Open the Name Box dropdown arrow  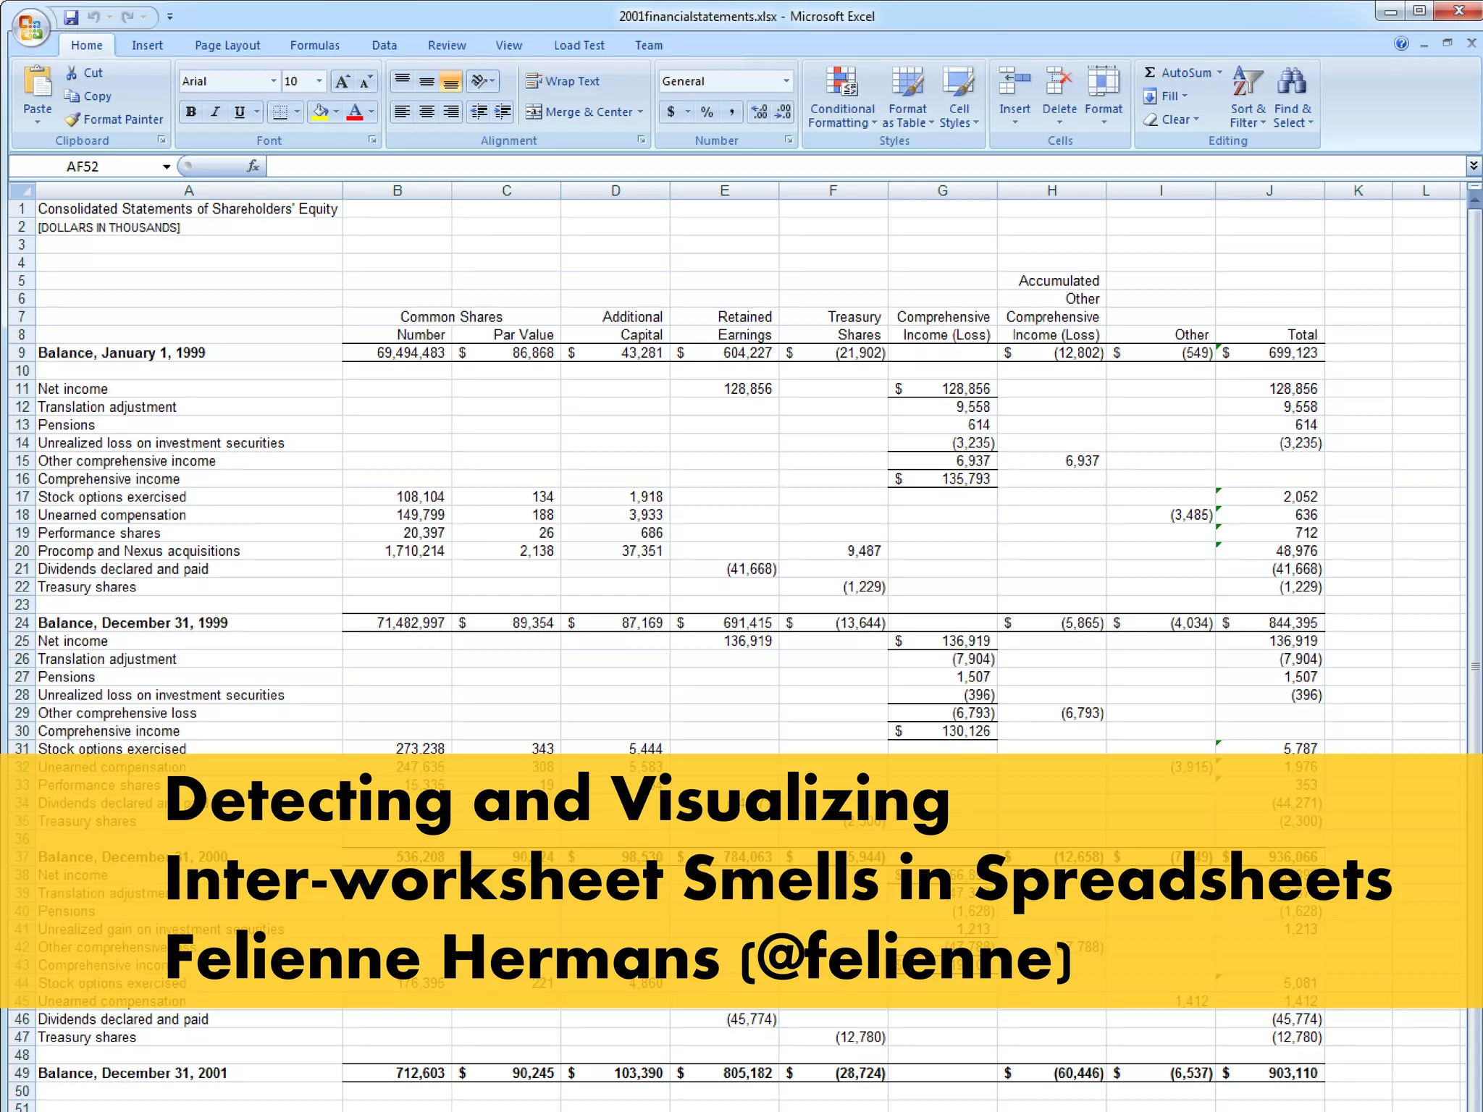coord(167,167)
